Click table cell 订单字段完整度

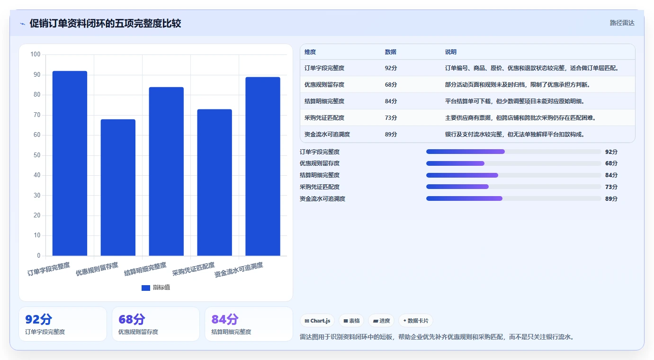coord(324,68)
